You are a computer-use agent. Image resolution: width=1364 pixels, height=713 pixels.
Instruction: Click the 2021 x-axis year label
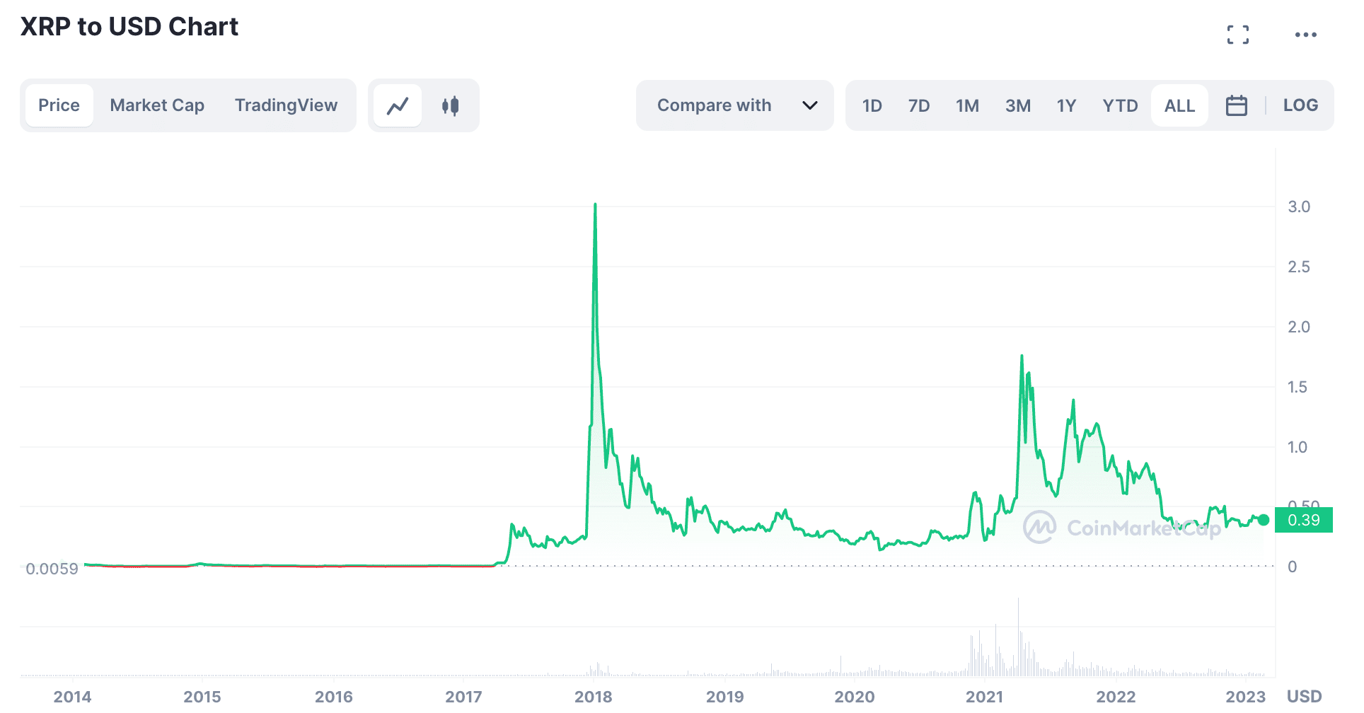click(984, 697)
